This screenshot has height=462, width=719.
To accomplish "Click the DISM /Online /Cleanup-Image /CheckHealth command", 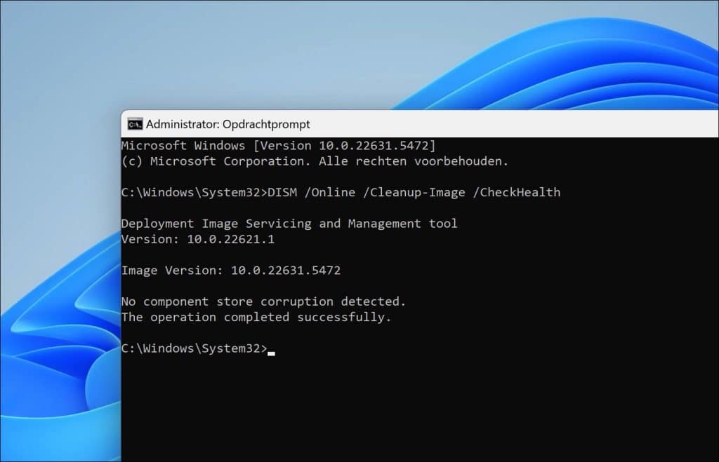I will click(x=414, y=192).
